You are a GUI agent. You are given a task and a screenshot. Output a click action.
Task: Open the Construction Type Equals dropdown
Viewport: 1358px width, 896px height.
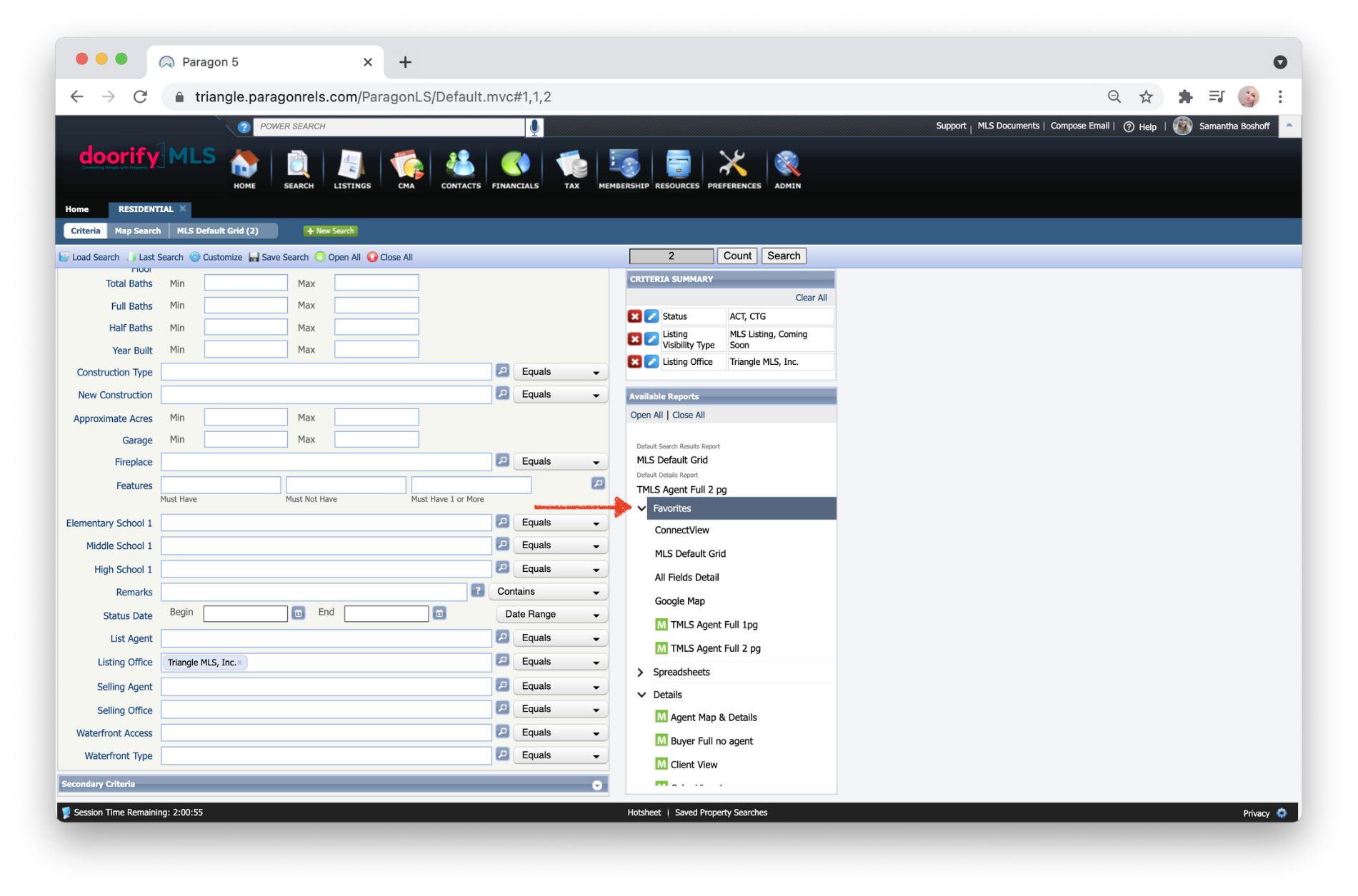coord(560,372)
